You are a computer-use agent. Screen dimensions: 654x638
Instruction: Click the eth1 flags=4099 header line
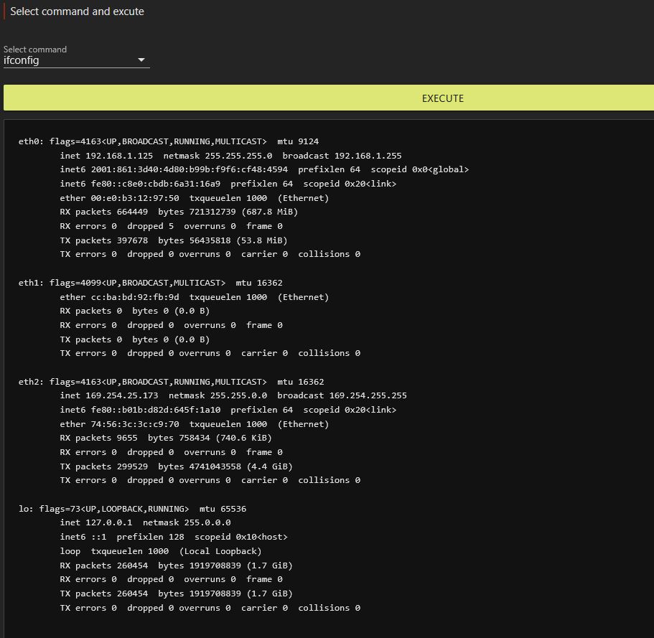click(151, 283)
